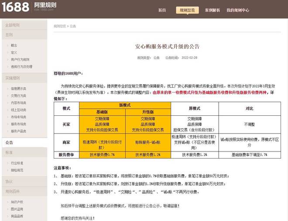Image resolution: width=288 pixels, height=221 pixels.
Task: Click note 2 about 升级版 fee
Action: 140,184
